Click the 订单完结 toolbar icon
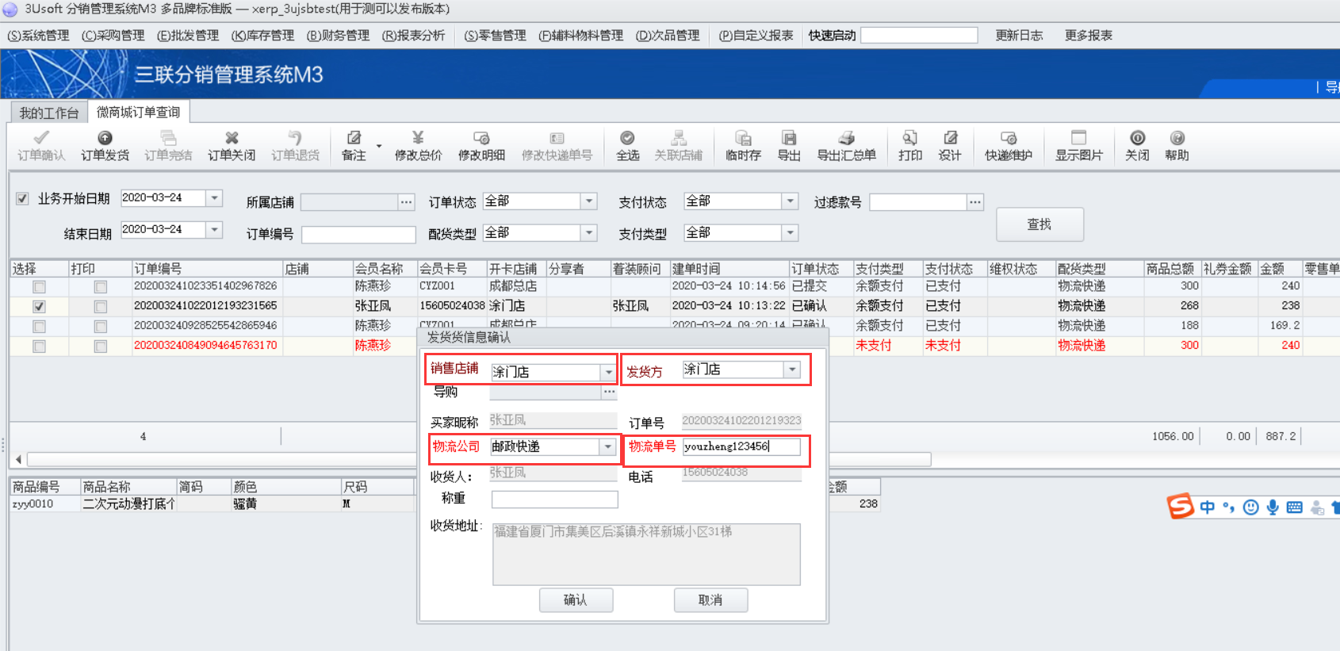The image size is (1340, 651). coord(168,146)
